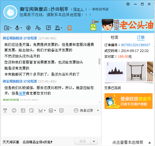
Task: Click the 2014-09-17 22:32 deal time
Action: pos(135,51)
